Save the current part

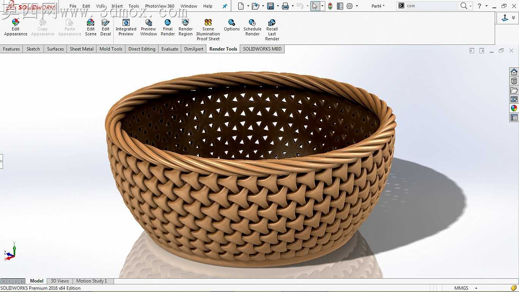[271, 6]
